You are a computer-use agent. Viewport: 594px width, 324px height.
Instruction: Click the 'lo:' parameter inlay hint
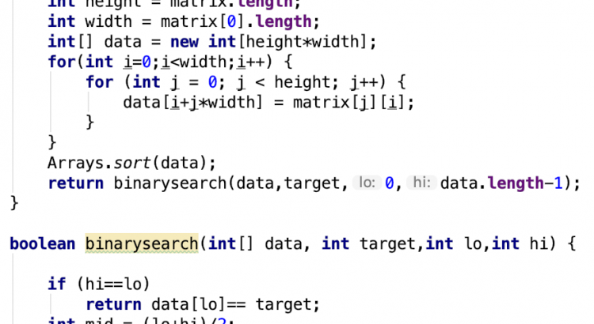(367, 183)
